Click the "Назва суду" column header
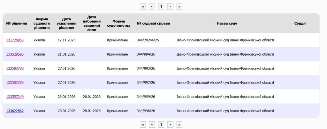The height and width of the screenshot is (129, 327). 227,24
